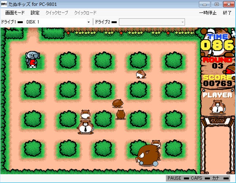The width and height of the screenshot is (236, 183).
Task: Click the Jizo stone statue
Action: point(33,60)
